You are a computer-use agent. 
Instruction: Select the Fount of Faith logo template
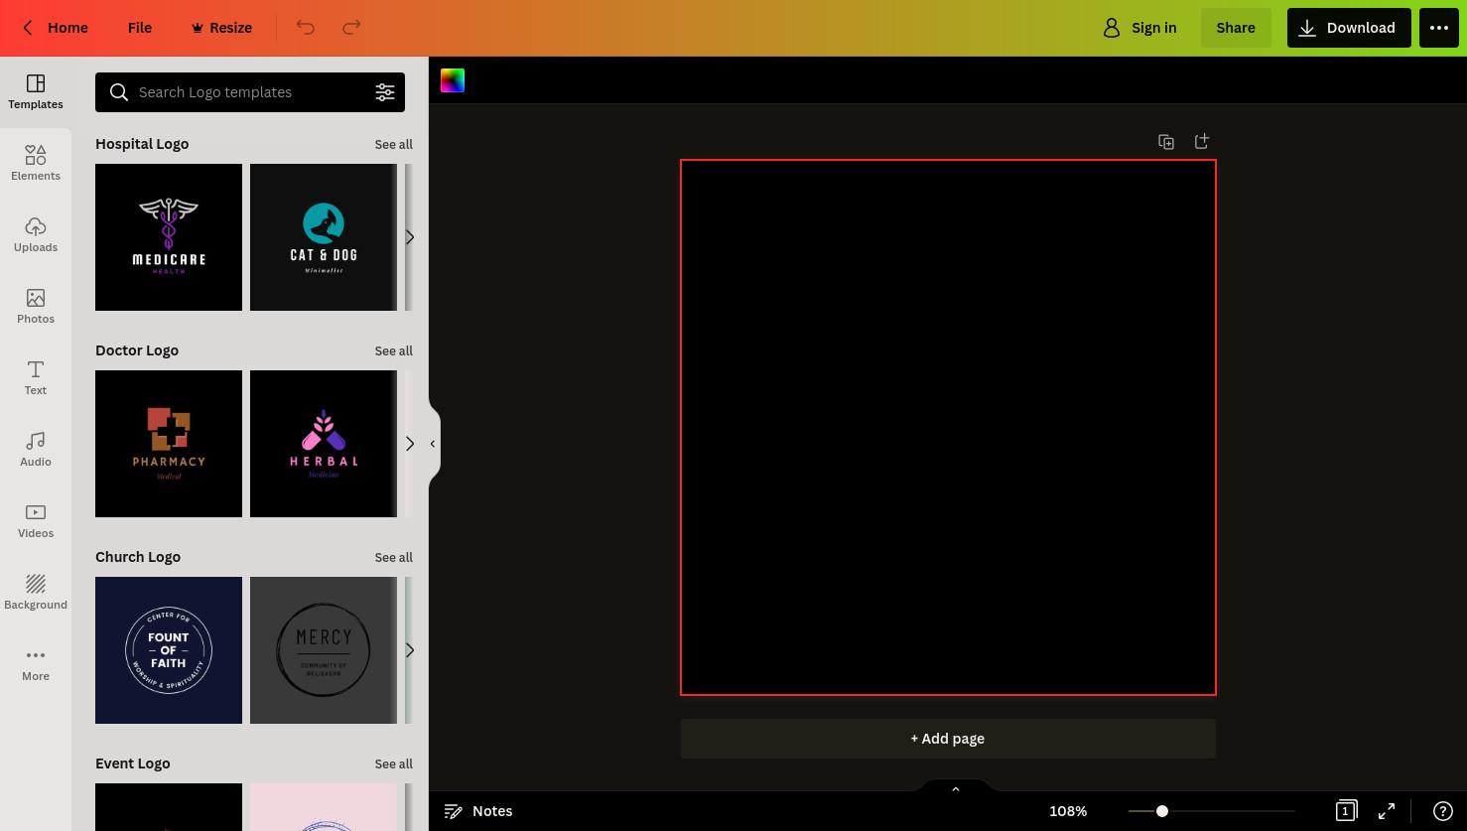[169, 650]
